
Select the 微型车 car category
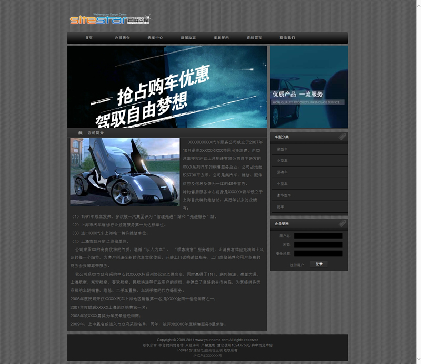pos(283,149)
